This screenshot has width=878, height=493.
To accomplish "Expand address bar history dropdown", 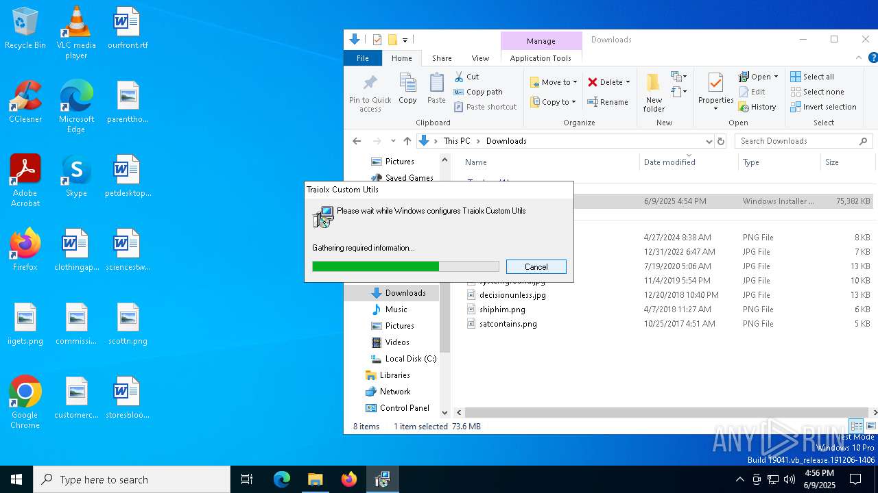I will click(709, 141).
